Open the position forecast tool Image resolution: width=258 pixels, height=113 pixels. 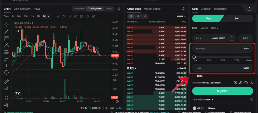tap(6, 52)
